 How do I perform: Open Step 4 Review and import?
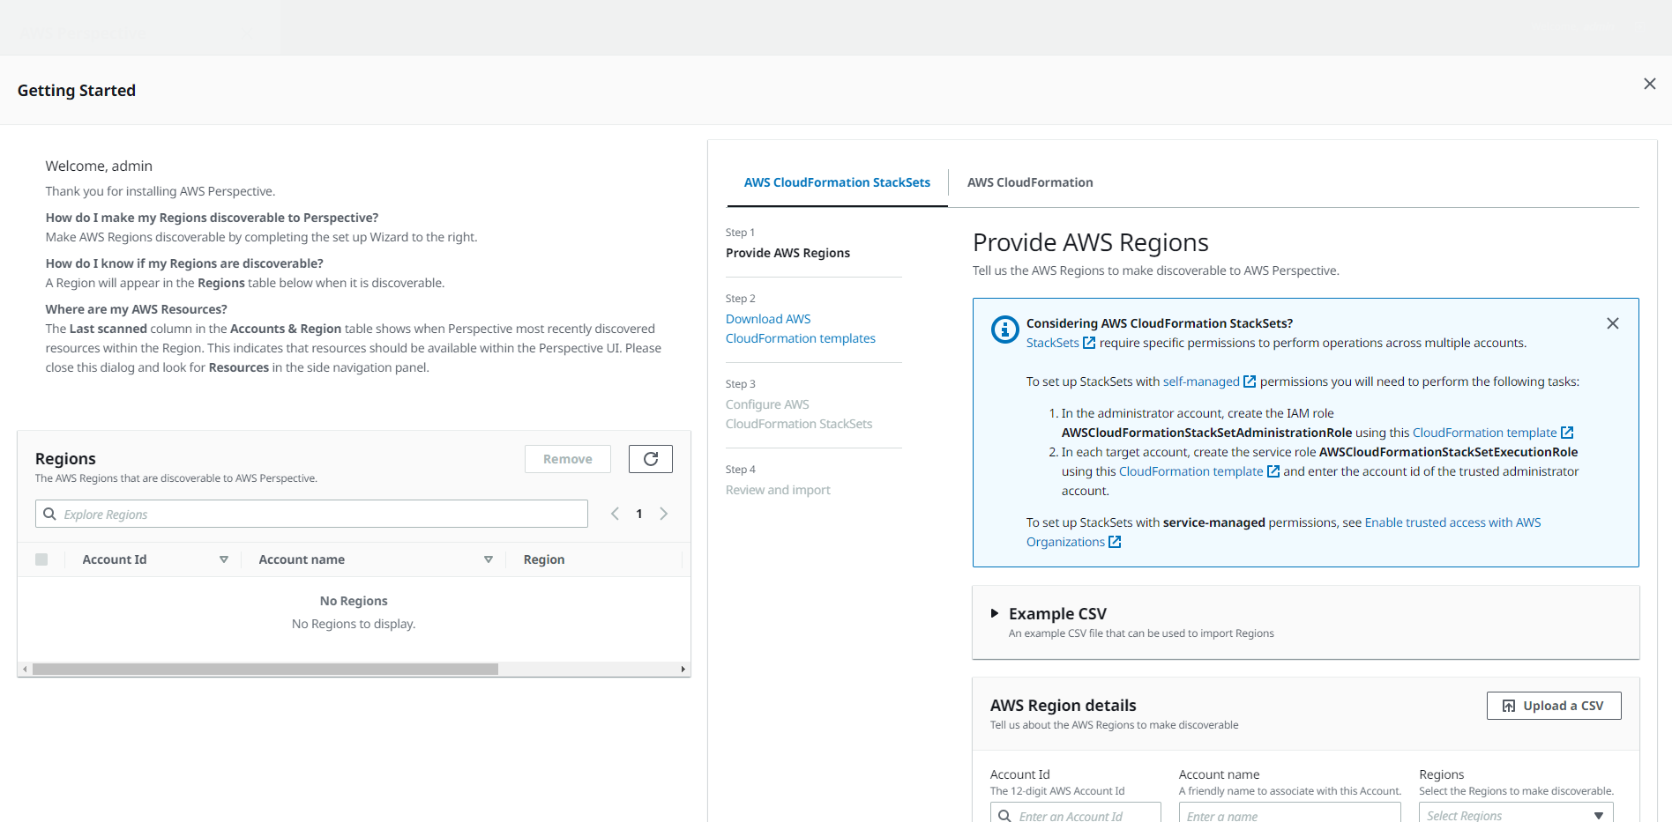(x=778, y=490)
